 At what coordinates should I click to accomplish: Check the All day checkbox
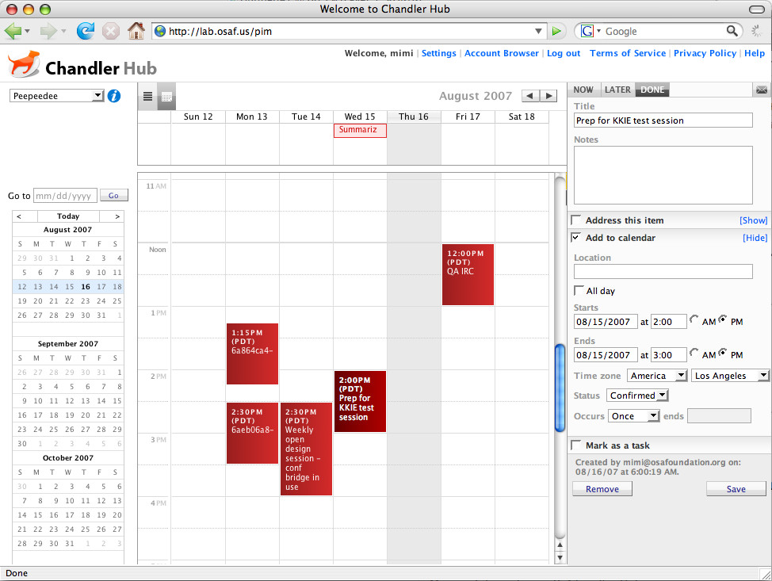579,290
